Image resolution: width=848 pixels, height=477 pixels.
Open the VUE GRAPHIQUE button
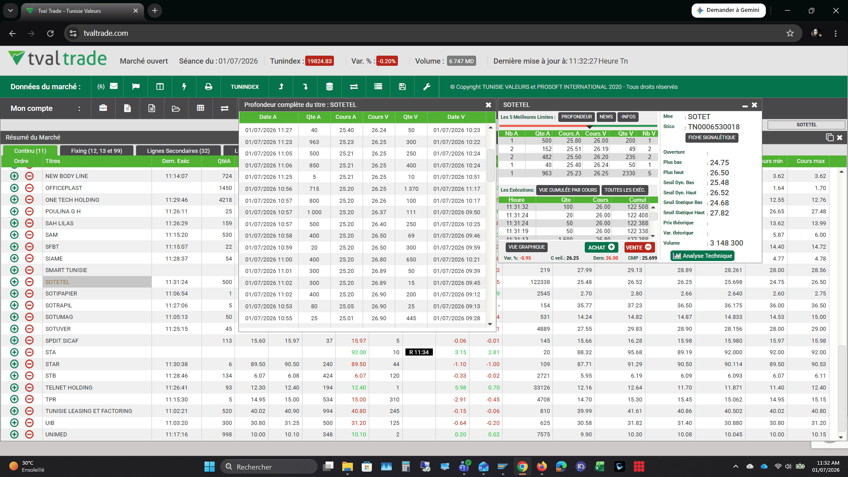(526, 247)
